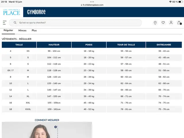Click the TAILLE column header
The width and height of the screenshot is (184, 138).
[19, 45]
